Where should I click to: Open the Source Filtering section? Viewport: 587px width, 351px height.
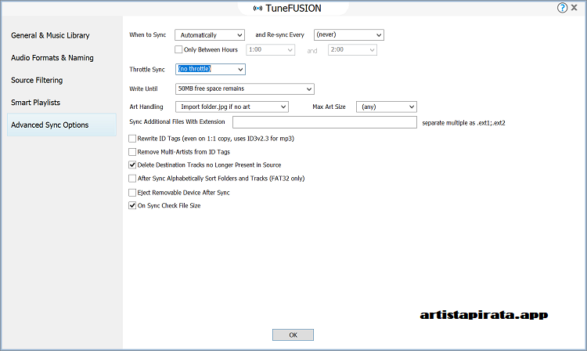[37, 80]
